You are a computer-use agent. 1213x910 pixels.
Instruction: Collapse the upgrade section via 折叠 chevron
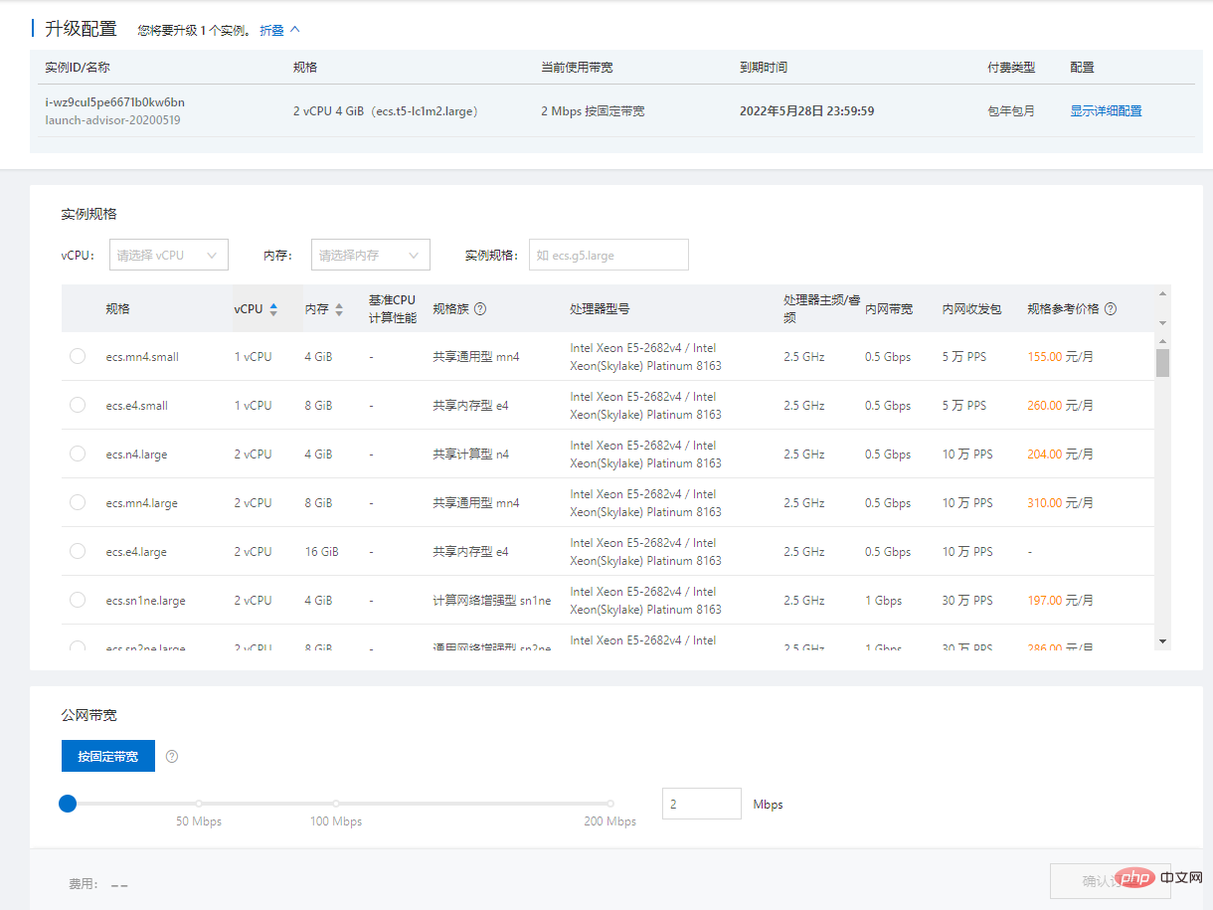point(294,30)
